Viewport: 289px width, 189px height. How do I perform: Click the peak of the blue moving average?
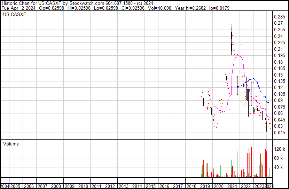[x=253, y=79]
